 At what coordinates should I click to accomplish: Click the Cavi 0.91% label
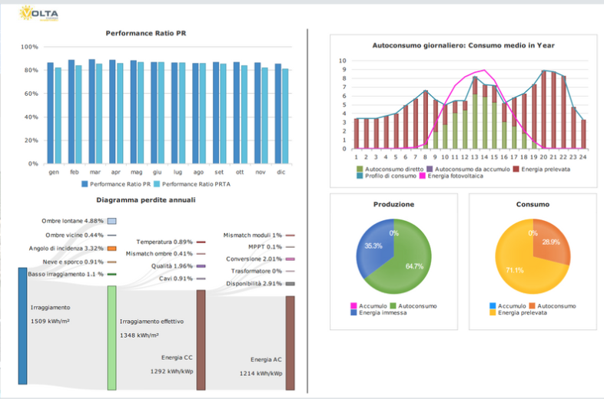(176, 279)
